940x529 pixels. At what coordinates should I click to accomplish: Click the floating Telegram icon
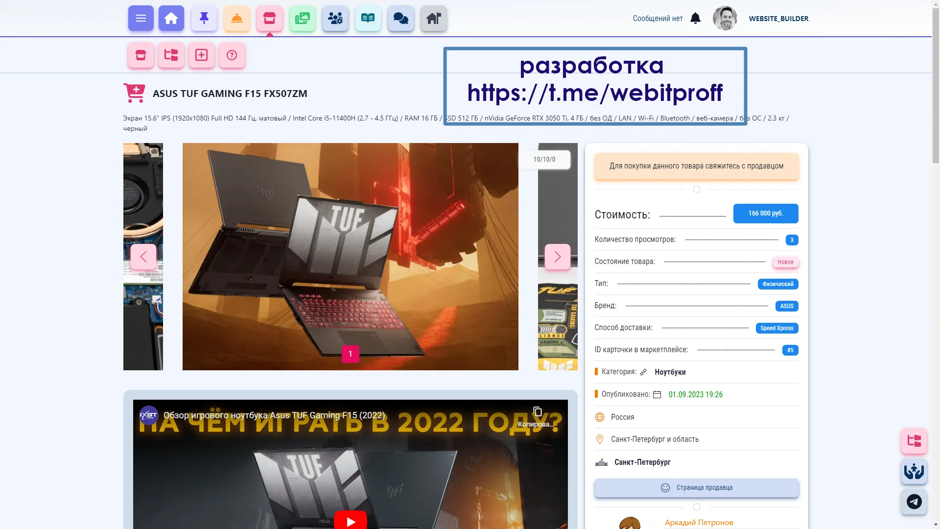coord(914,502)
